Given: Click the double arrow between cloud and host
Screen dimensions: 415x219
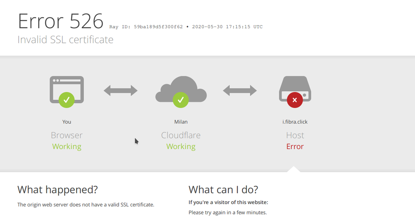Looking at the screenshot, I should 240,91.
